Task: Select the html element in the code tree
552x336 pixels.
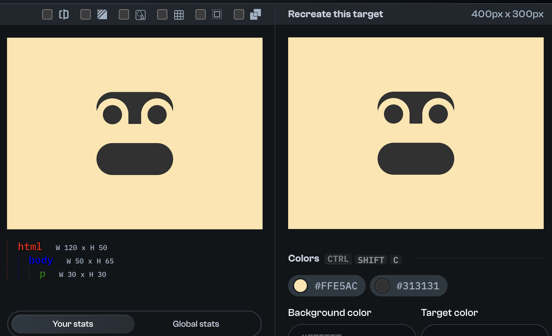Action: [x=30, y=247]
